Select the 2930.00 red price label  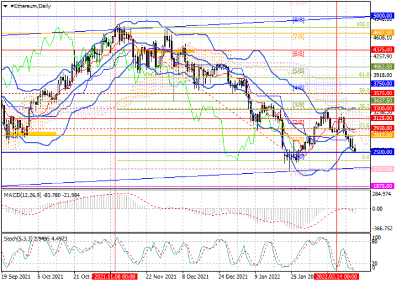(x=382, y=128)
